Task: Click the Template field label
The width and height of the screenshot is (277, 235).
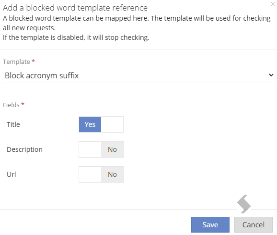Action: (x=16, y=62)
